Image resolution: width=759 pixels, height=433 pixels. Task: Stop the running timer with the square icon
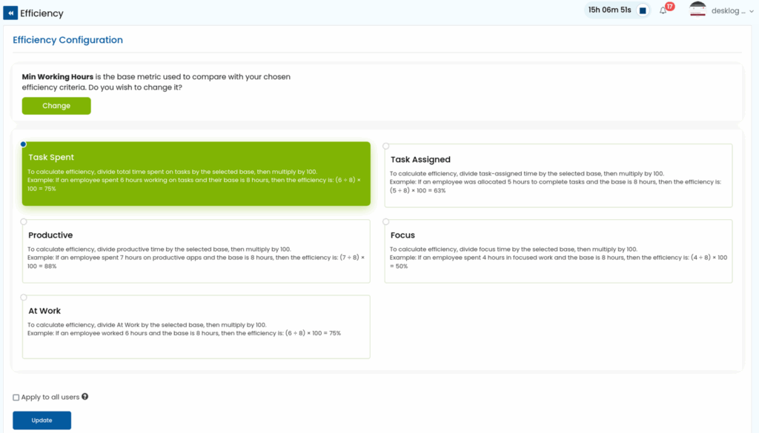click(x=643, y=10)
